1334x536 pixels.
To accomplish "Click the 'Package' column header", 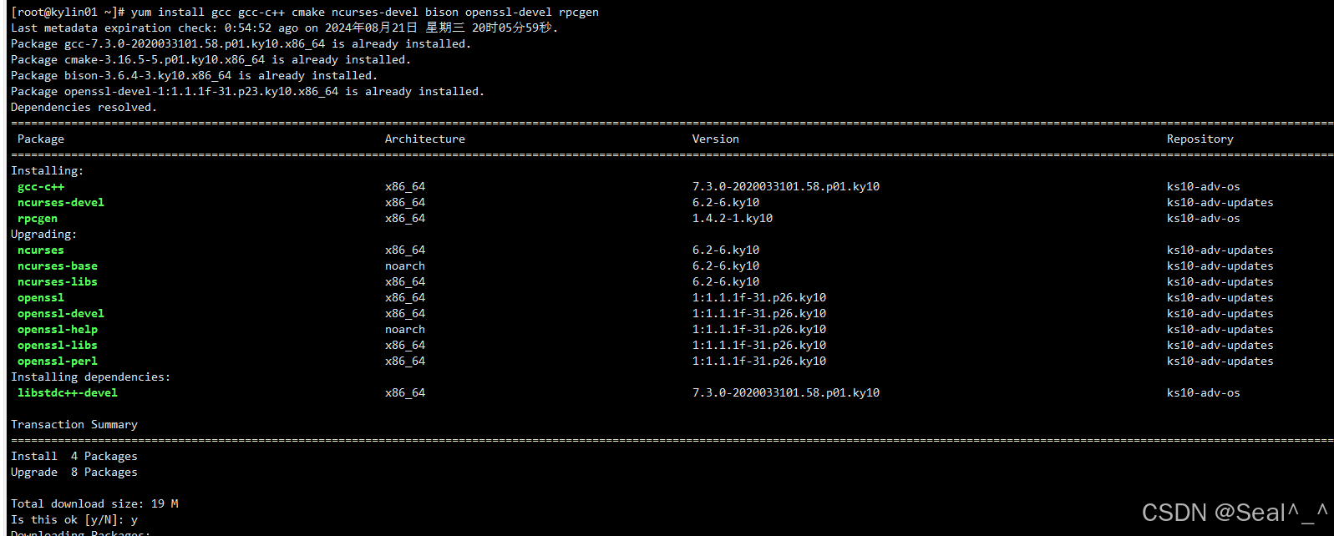I will 41,139.
